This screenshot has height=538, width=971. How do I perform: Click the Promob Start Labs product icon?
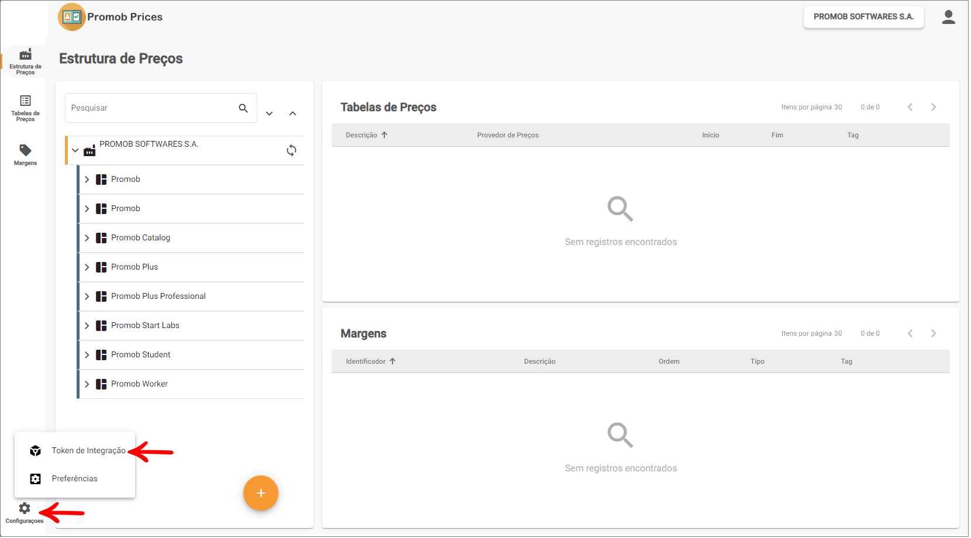pos(101,326)
